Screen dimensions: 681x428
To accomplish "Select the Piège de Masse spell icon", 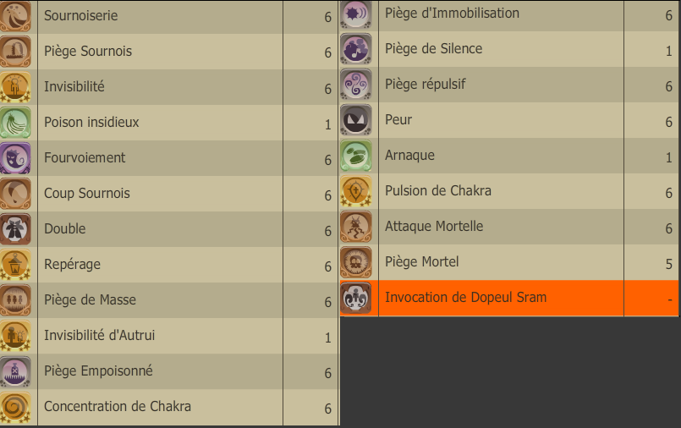I will coord(15,300).
